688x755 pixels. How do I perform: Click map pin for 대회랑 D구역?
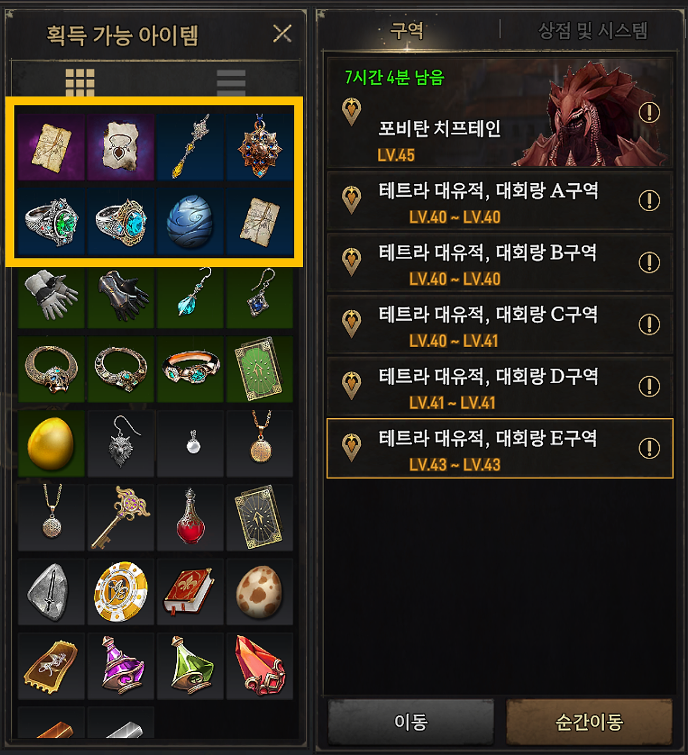coord(352,385)
